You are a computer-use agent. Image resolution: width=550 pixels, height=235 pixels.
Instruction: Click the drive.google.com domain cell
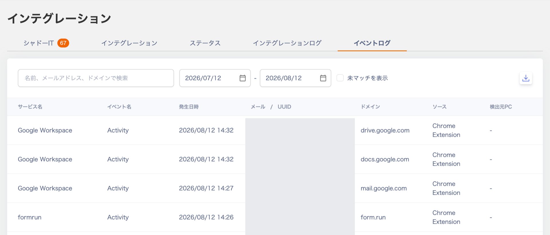[x=385, y=130]
